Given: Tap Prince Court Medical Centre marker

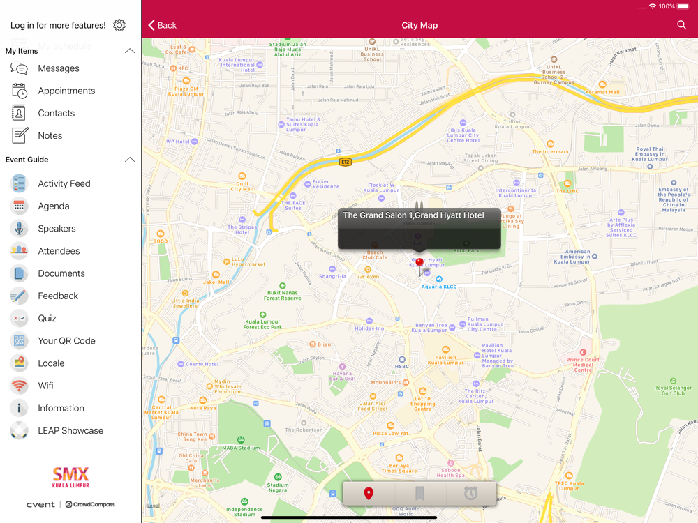Looking at the screenshot, I should [x=583, y=352].
